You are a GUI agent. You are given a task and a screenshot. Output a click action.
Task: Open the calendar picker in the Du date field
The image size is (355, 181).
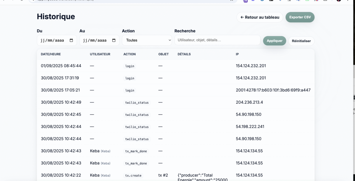click(x=71, y=40)
